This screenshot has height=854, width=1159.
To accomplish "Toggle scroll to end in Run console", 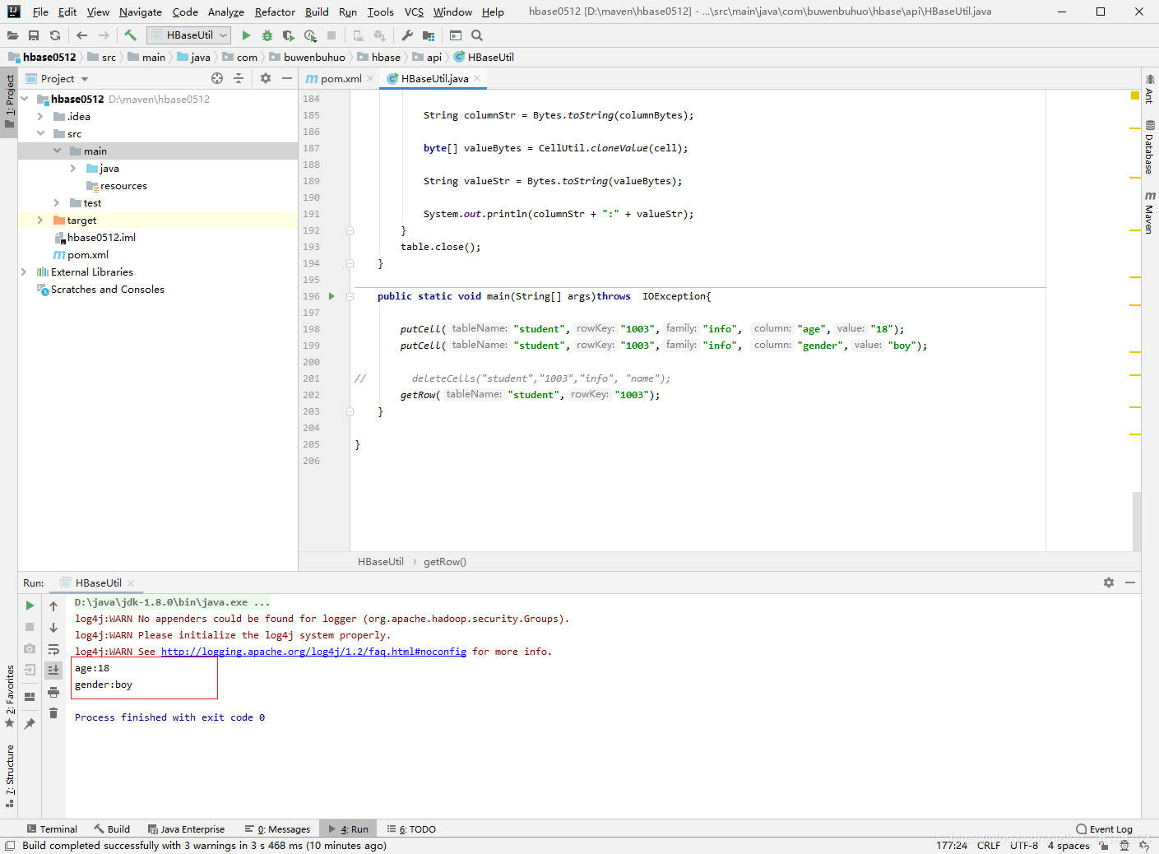I will [x=53, y=671].
